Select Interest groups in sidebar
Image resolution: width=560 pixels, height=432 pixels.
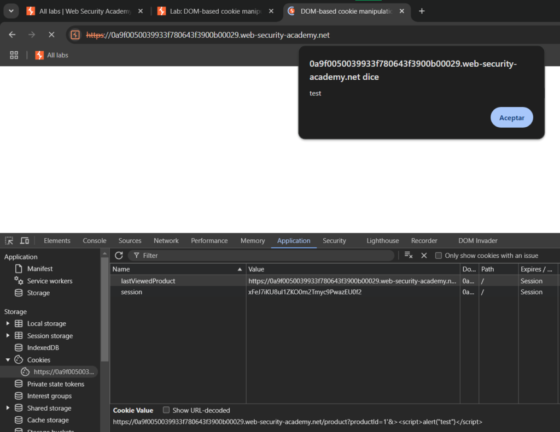(x=49, y=396)
